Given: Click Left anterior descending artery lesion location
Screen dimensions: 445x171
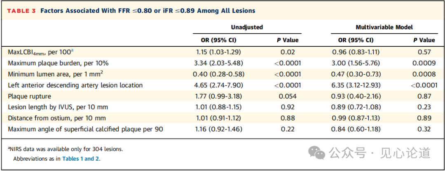Looking at the screenshot, I should [x=75, y=85].
